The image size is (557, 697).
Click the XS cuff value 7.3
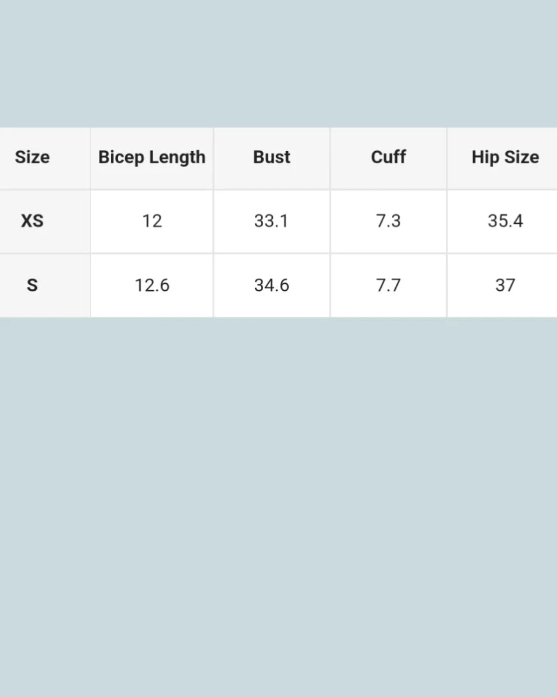388,221
